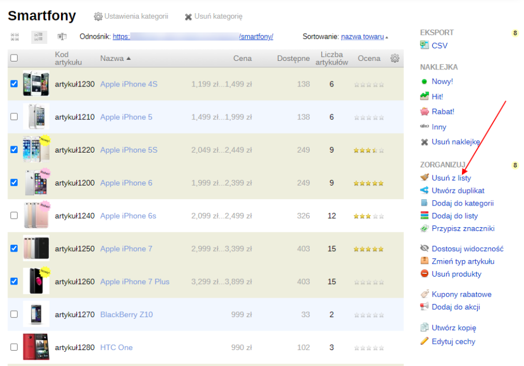This screenshot has height=366, width=524.
Task: Click the Usuń z listy action
Action: coord(451,178)
